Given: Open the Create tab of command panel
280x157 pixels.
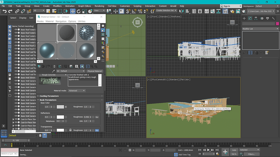Looking at the screenshot, I should point(244,18).
